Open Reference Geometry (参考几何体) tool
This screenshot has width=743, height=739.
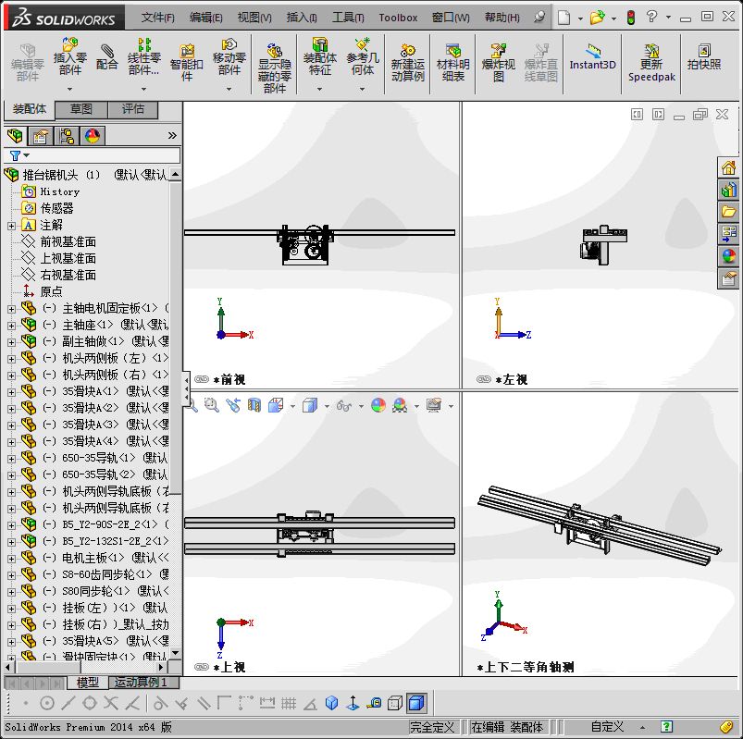[363, 56]
